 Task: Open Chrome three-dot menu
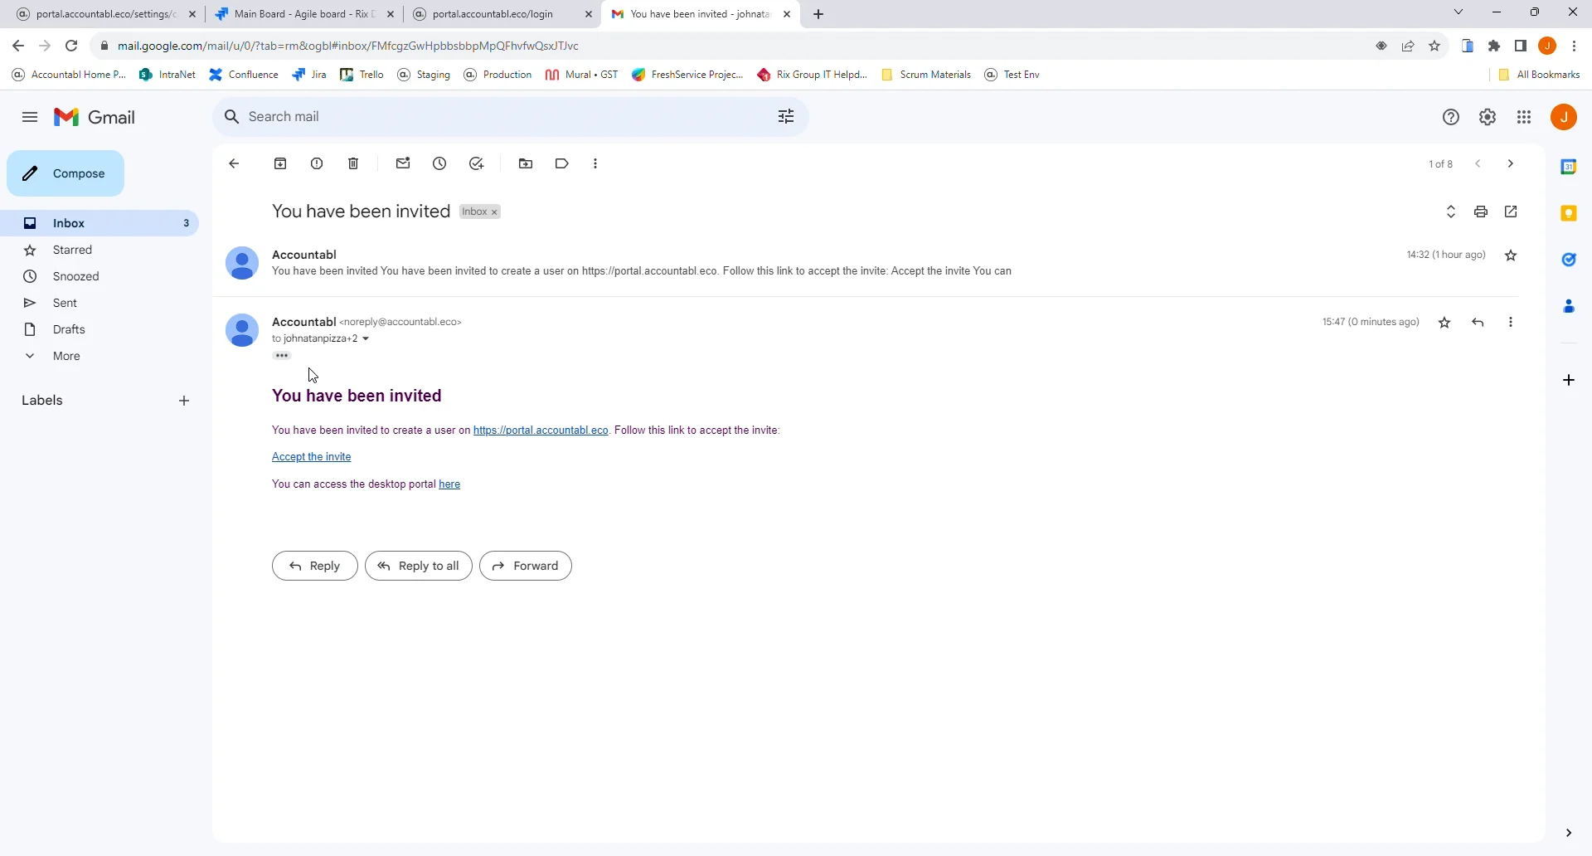click(x=1575, y=46)
